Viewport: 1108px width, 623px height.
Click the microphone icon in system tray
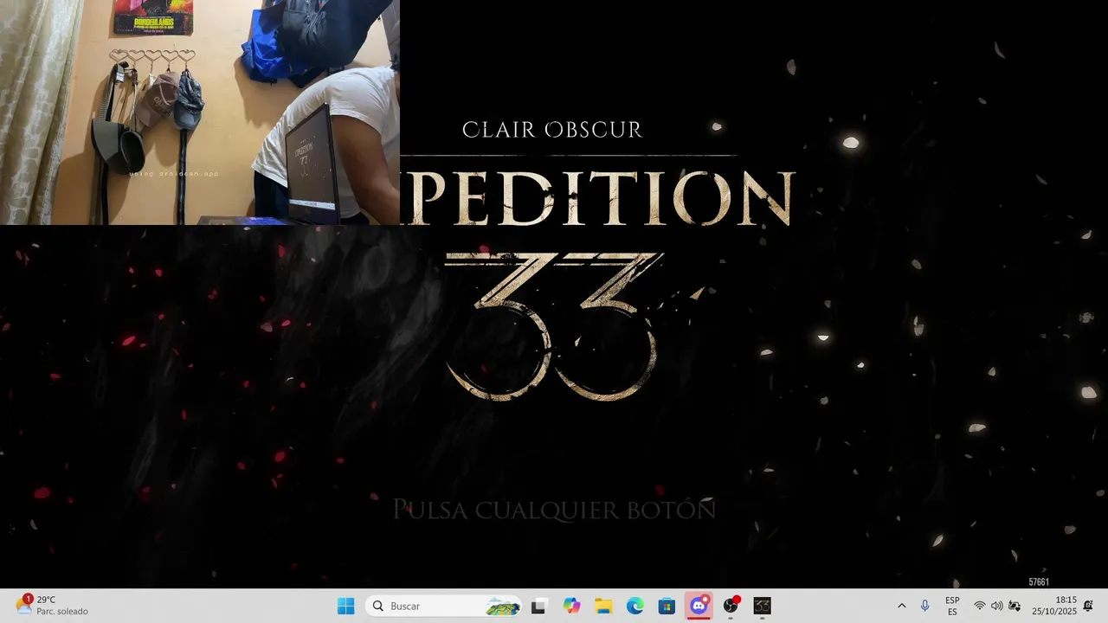[x=924, y=606]
